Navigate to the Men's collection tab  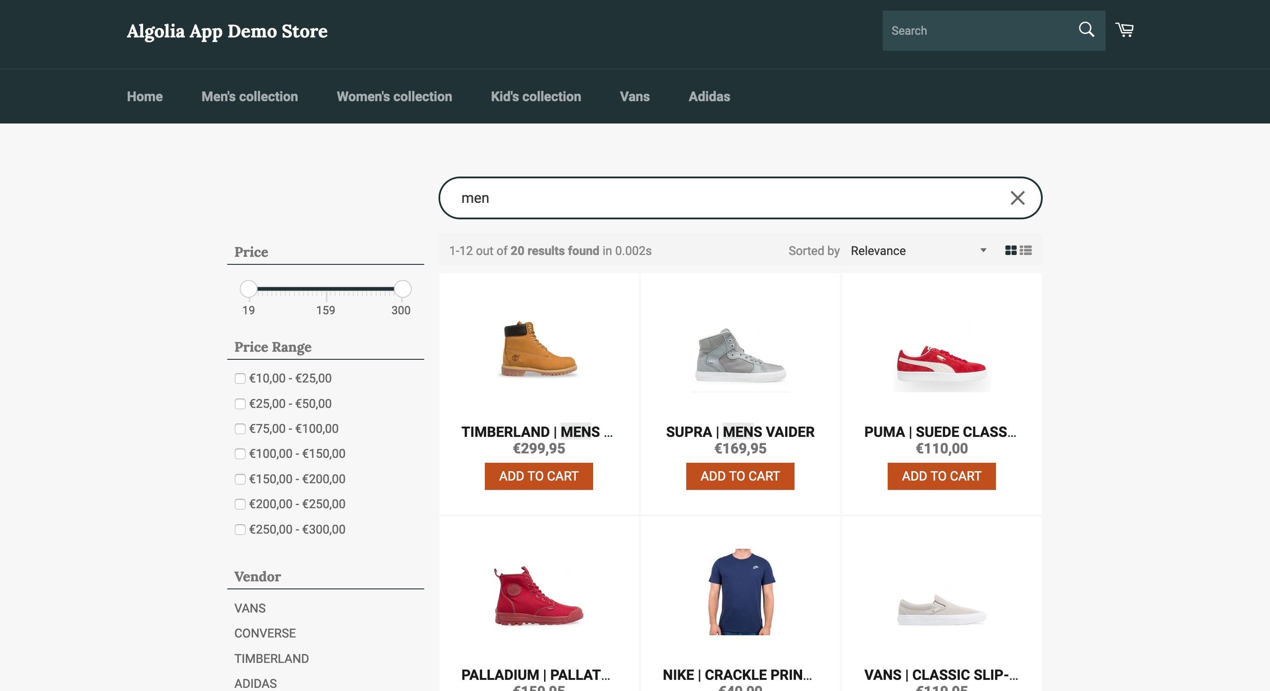249,96
